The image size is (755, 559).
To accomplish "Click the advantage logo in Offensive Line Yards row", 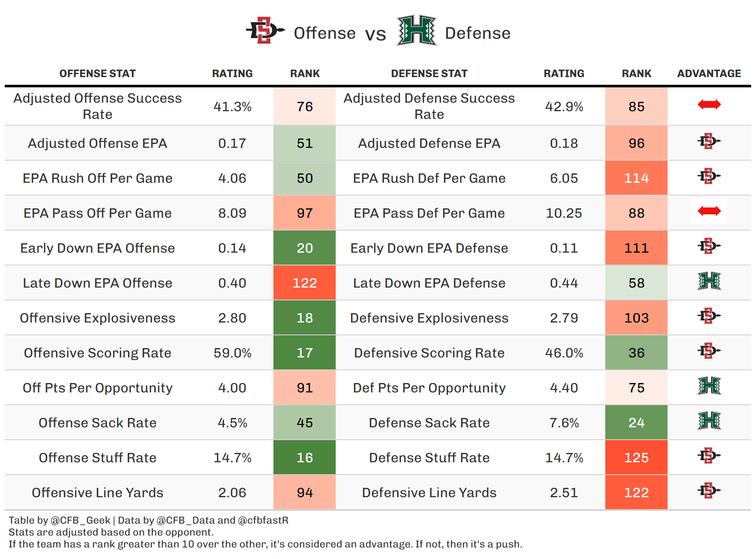I will 709,491.
